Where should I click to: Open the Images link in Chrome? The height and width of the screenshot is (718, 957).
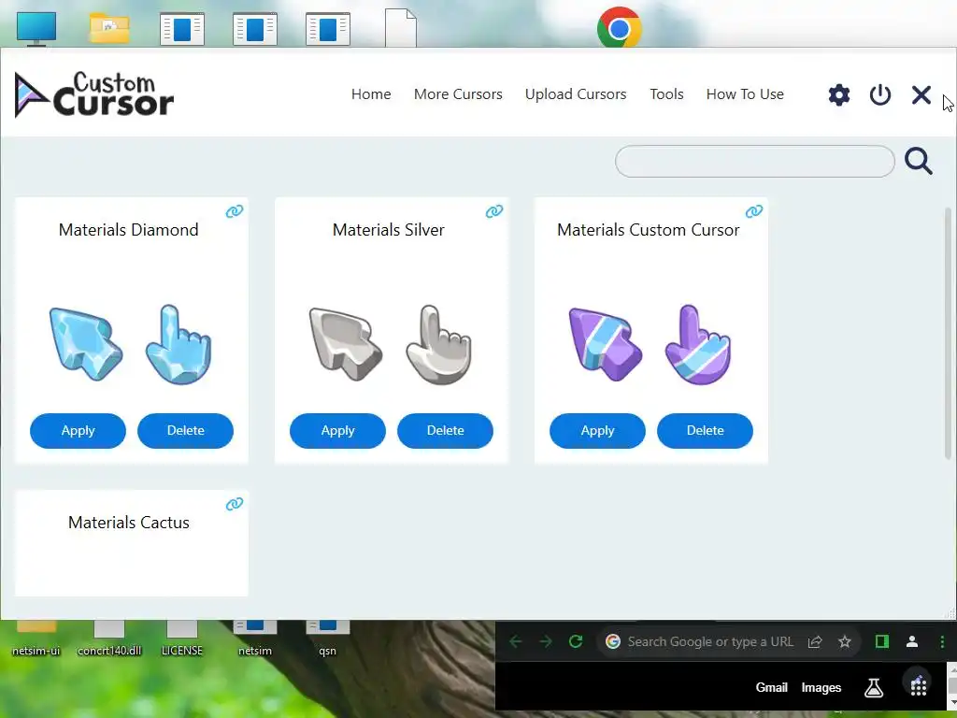[x=821, y=688]
